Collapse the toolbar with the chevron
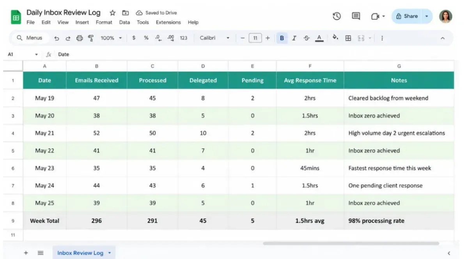This screenshot has height=259, width=468. click(443, 38)
